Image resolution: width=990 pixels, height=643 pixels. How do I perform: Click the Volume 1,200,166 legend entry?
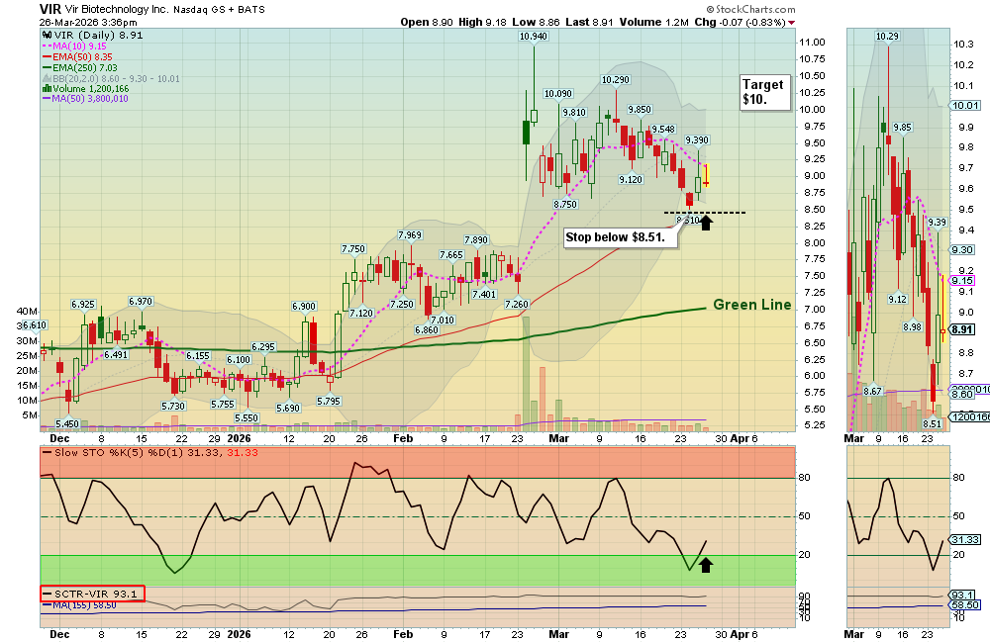pos(86,88)
